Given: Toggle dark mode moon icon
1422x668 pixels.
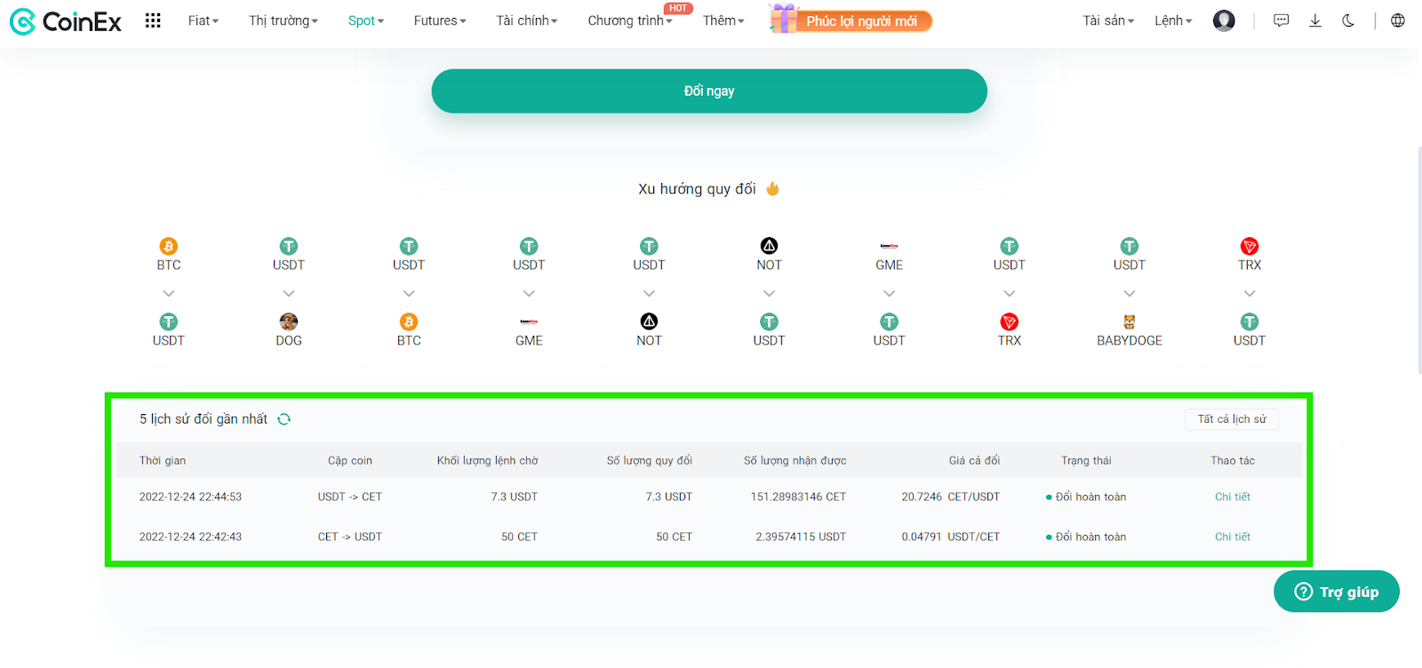Looking at the screenshot, I should tap(1348, 20).
